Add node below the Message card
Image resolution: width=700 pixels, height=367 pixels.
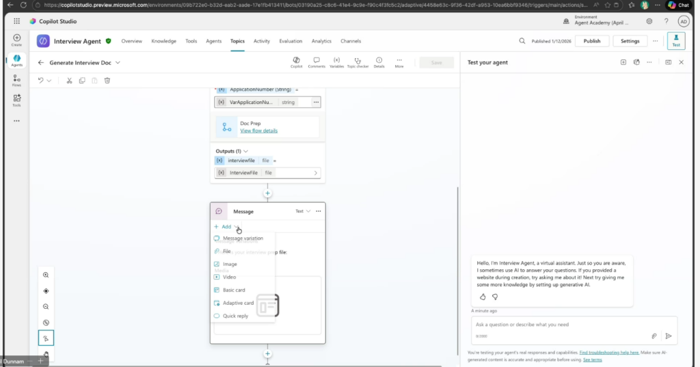click(267, 353)
